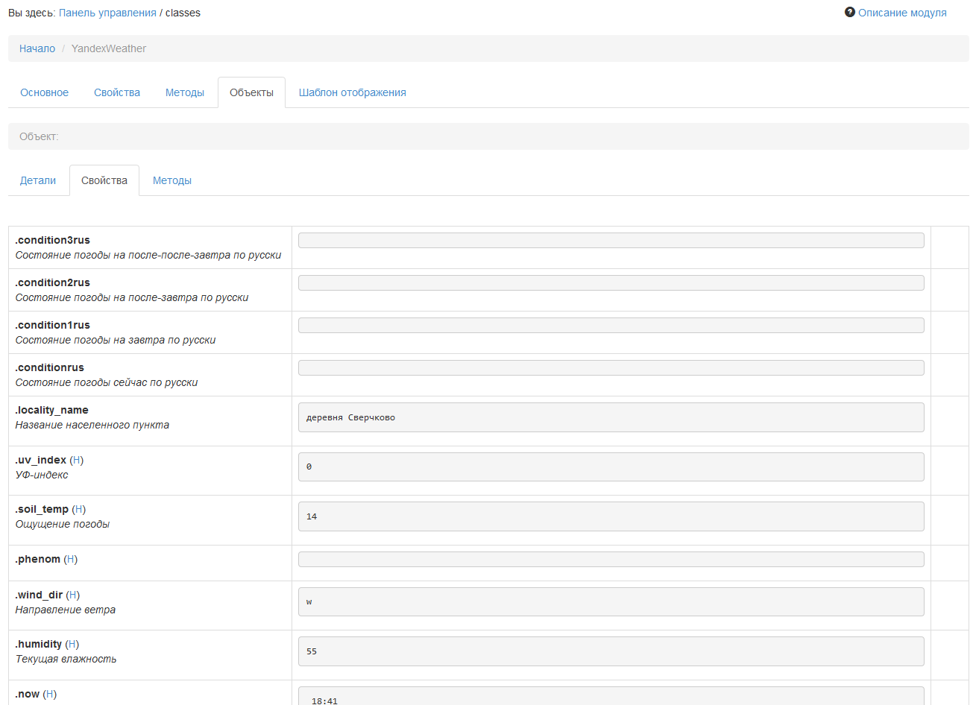
Task: Open history (H) link for now property
Action: click(50, 694)
